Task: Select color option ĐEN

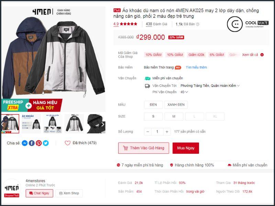Action: (153, 105)
